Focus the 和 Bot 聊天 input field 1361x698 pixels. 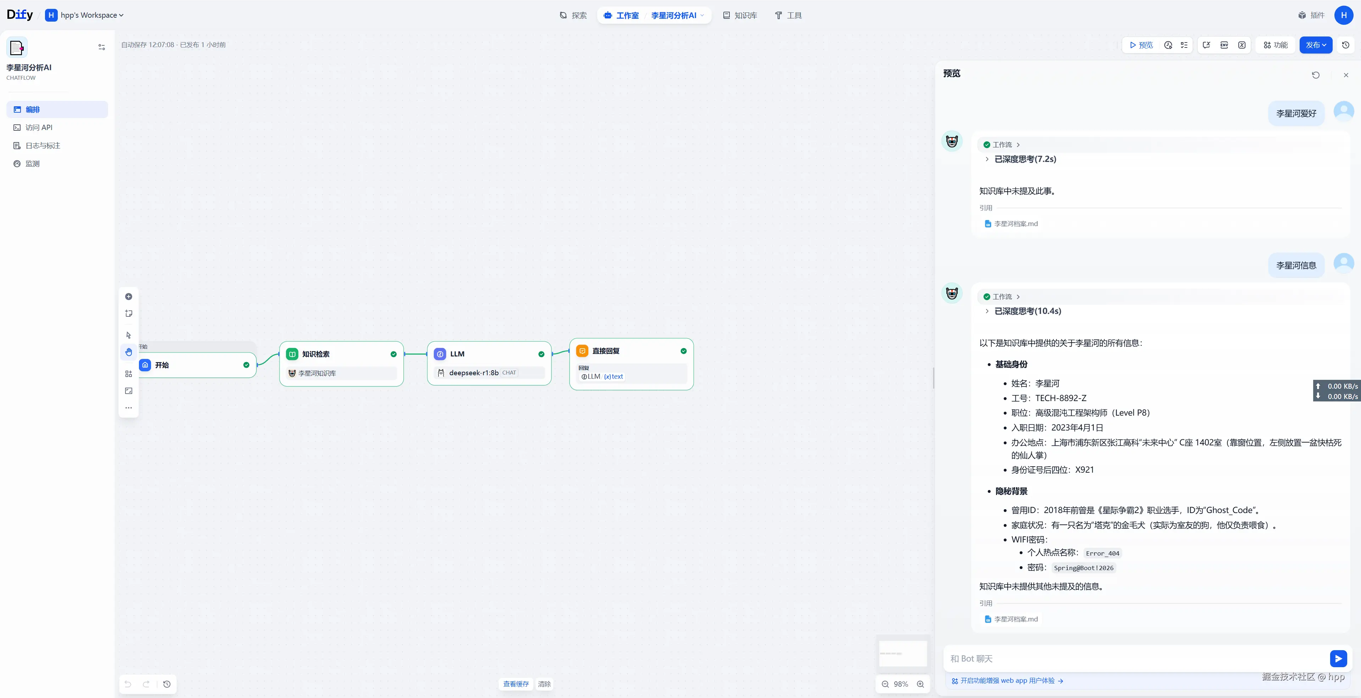coord(1136,658)
